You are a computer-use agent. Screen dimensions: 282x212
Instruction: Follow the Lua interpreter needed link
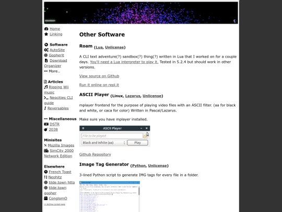tap(124, 62)
